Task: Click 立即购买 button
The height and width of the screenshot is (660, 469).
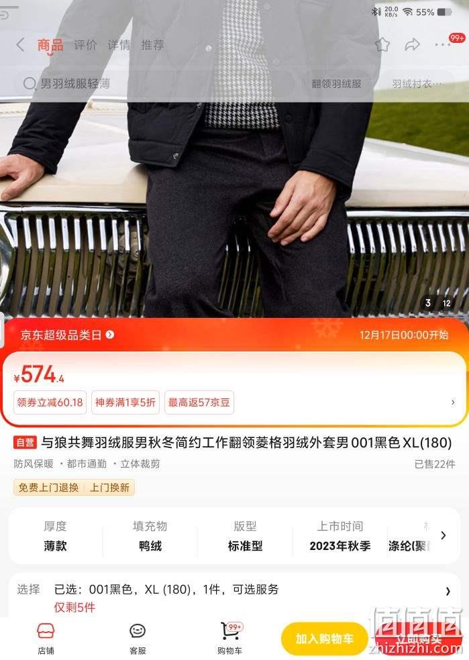Action: pos(419,639)
